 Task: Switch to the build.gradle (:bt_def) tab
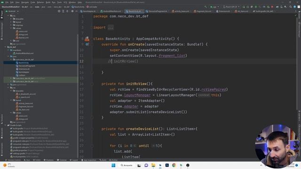(x=264, y=11)
